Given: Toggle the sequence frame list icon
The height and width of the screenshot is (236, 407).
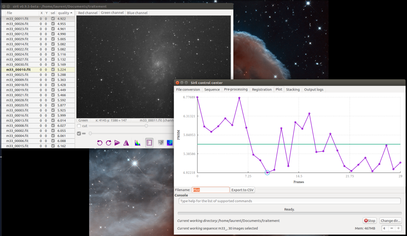Looking at the screenshot, I should pos(149,143).
